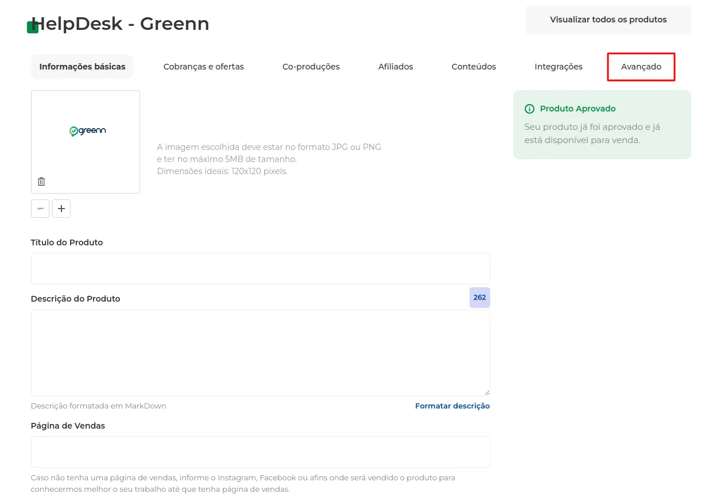This screenshot has width=713, height=501.
Task: Focus the Página de Vendas field
Action: coord(261,452)
